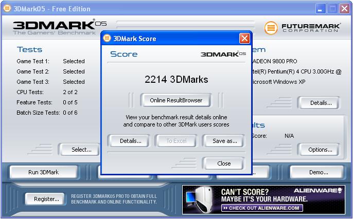Click the 3DMark Score dialog title icon
The height and width of the screenshot is (219, 353).
pyautogui.click(x=107, y=39)
